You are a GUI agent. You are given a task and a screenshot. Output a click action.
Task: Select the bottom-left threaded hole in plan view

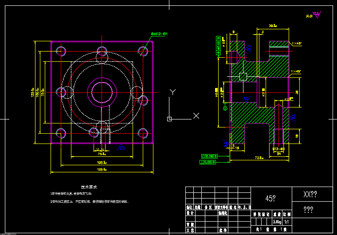click(x=60, y=133)
